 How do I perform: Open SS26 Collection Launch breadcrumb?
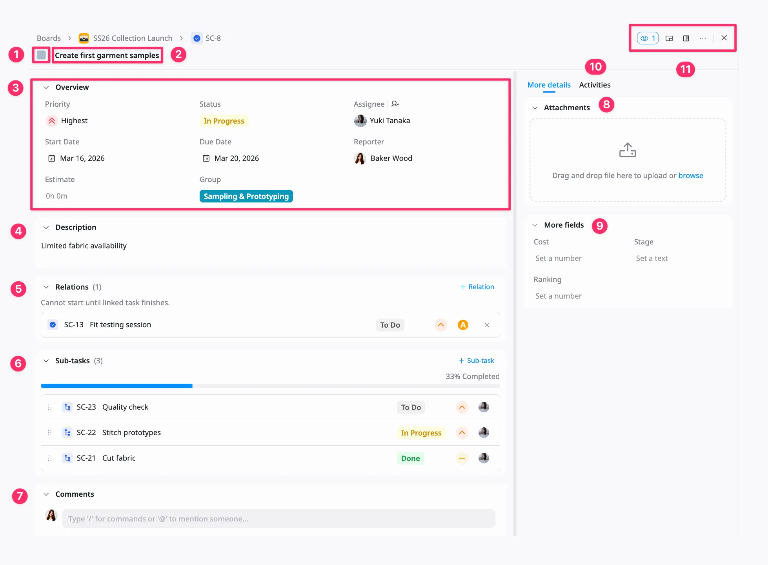click(x=133, y=38)
